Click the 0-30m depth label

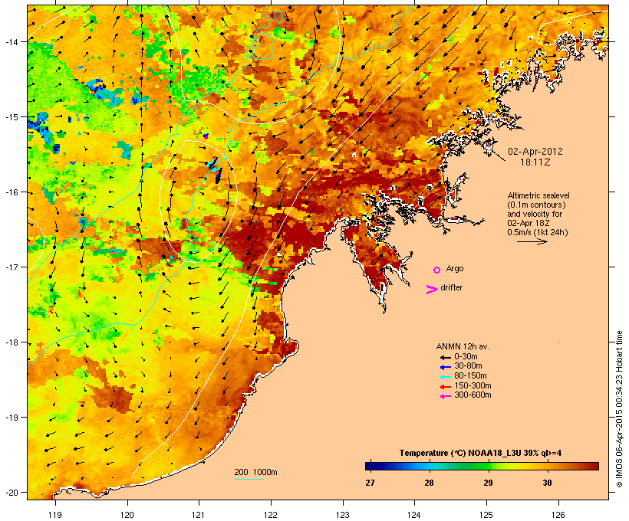[x=466, y=357]
